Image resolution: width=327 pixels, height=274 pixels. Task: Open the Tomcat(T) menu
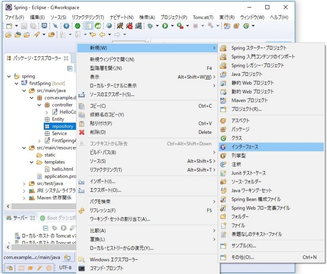[203, 17]
